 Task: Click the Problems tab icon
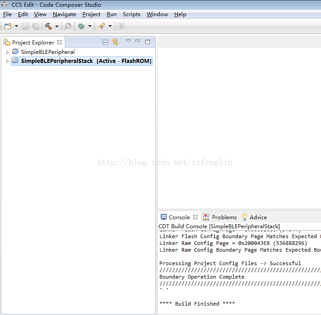(x=206, y=217)
